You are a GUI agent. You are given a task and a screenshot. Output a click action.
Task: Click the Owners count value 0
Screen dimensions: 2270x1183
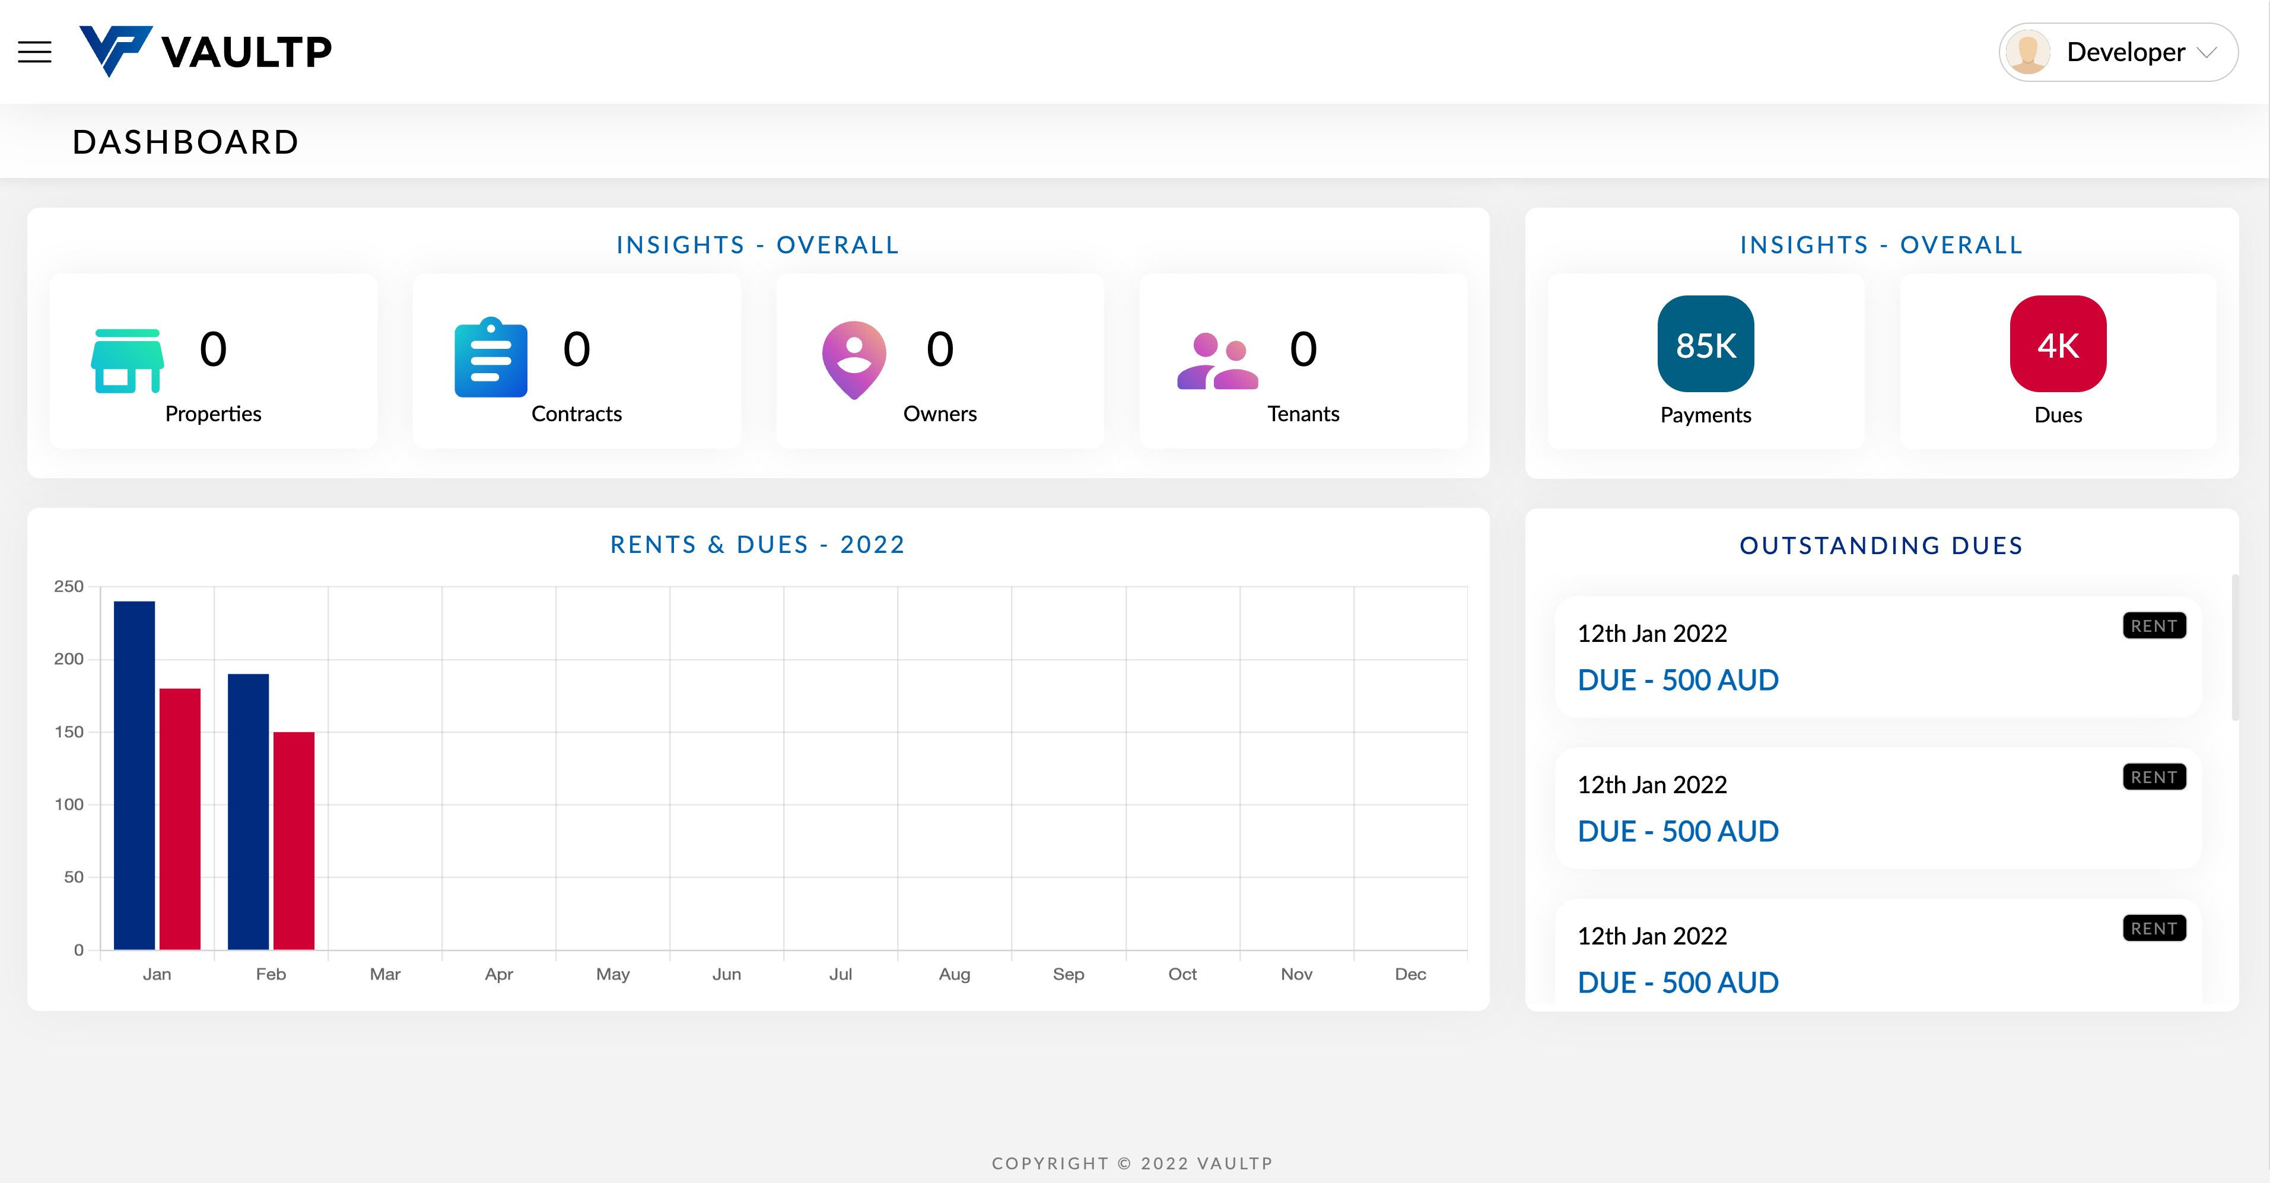tap(940, 349)
